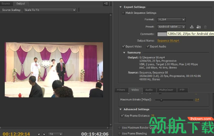Switch to the Output tab
This screenshot has height=136, width=214.
[21, 4]
